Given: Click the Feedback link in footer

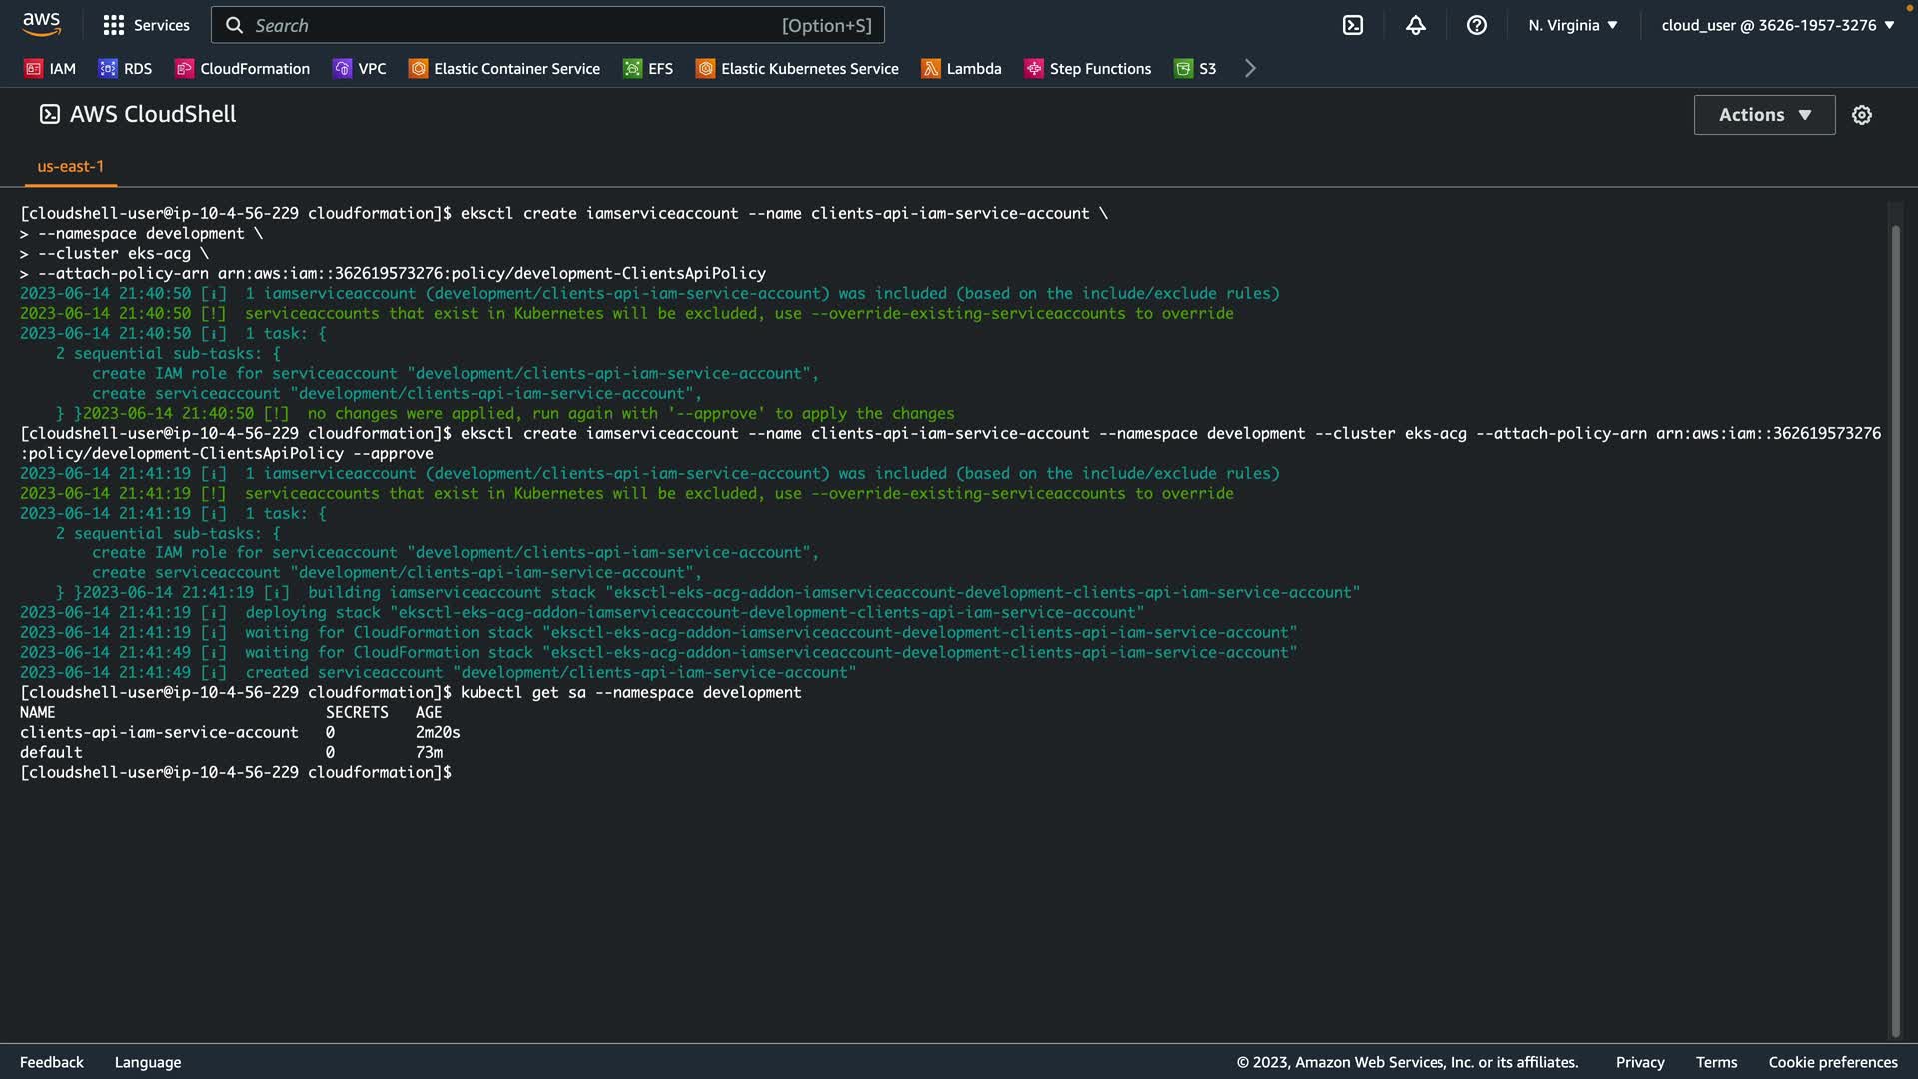Looking at the screenshot, I should tap(51, 1062).
